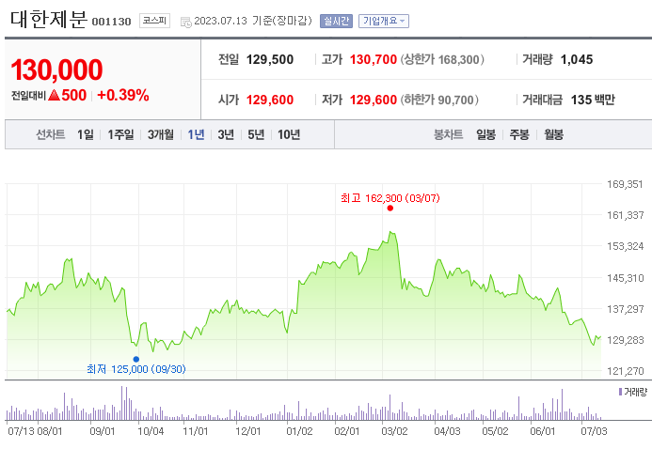This screenshot has width=652, height=449.
Task: Select the 1년 line chart tab
Action: pos(196,134)
